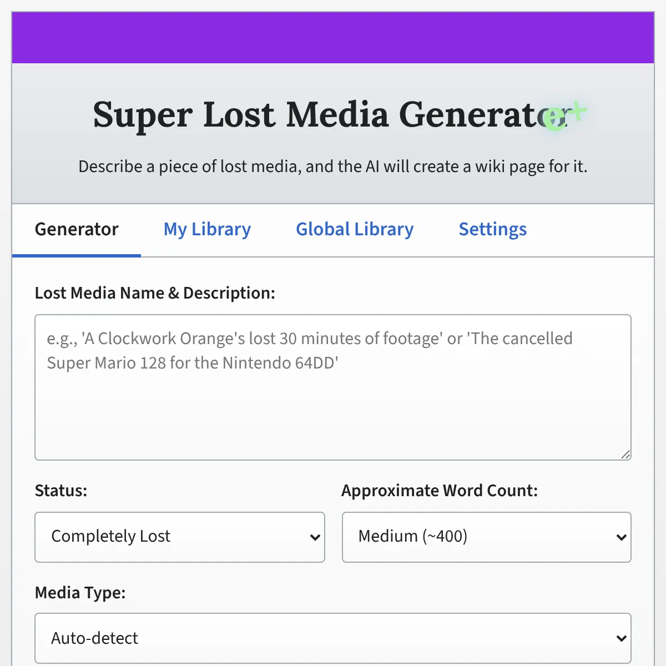The width and height of the screenshot is (666, 666).
Task: Open the Settings tab
Action: [492, 229]
